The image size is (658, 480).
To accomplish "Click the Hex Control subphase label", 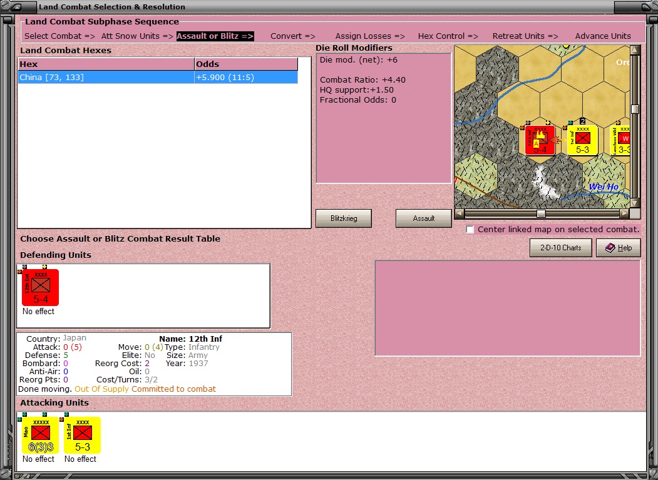I will coord(448,36).
